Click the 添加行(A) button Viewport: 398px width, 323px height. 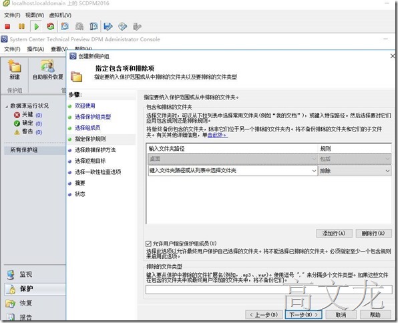tap(334, 233)
